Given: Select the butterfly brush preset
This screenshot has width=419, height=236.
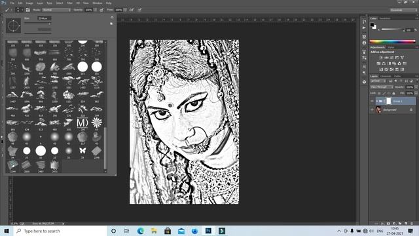Looking at the screenshot, I should [x=82, y=151].
